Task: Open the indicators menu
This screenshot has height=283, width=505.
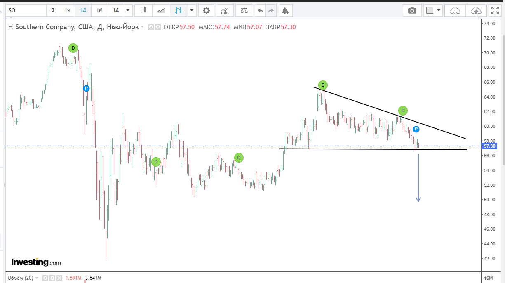Action: [x=225, y=10]
